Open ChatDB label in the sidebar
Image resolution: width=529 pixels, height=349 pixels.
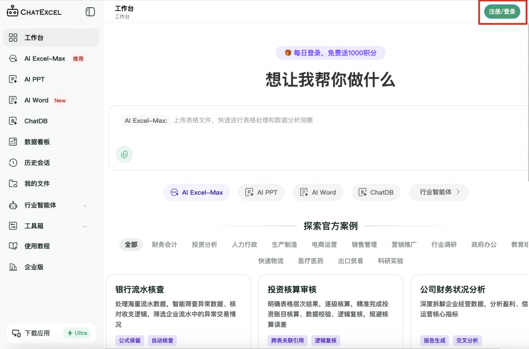[x=36, y=121]
